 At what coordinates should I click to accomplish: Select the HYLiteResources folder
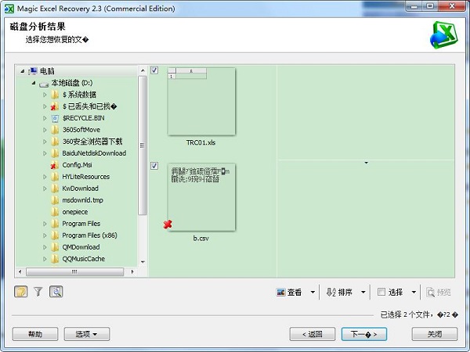point(85,177)
